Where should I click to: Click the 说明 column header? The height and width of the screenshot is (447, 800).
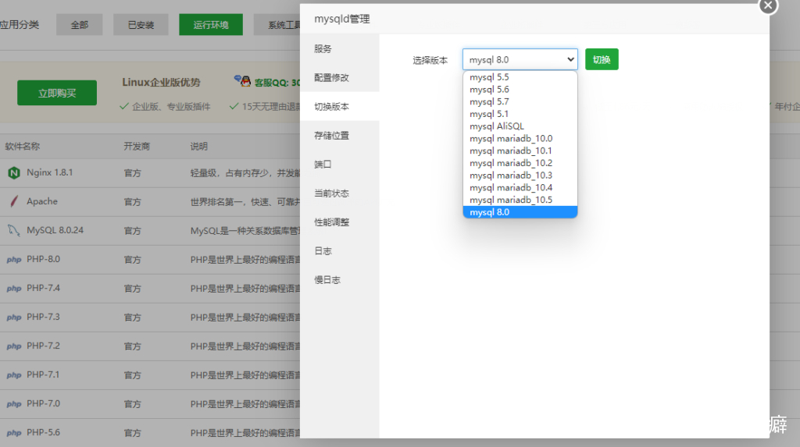(199, 147)
